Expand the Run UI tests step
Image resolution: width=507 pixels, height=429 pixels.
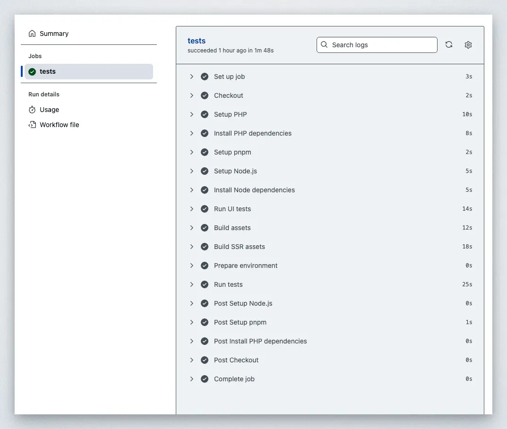tap(192, 209)
